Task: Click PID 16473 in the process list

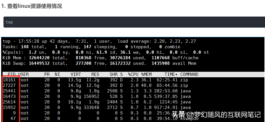Action: 9,97
